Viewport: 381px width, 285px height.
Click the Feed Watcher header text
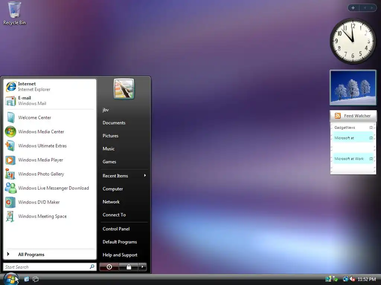click(x=357, y=116)
